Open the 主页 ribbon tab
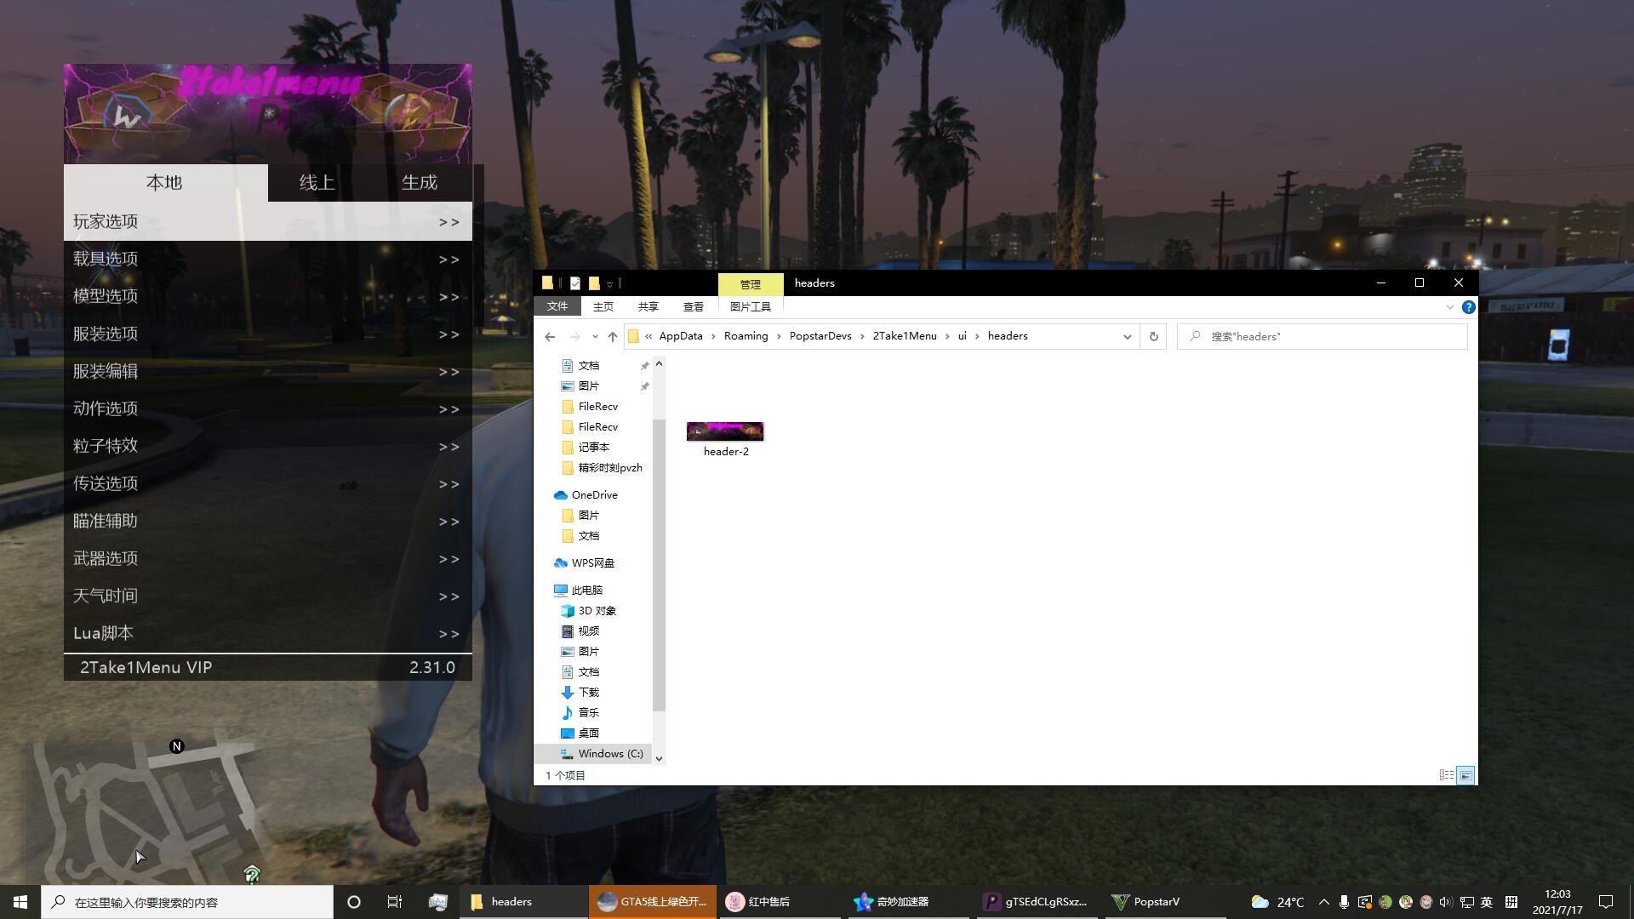This screenshot has height=919, width=1634. click(603, 306)
